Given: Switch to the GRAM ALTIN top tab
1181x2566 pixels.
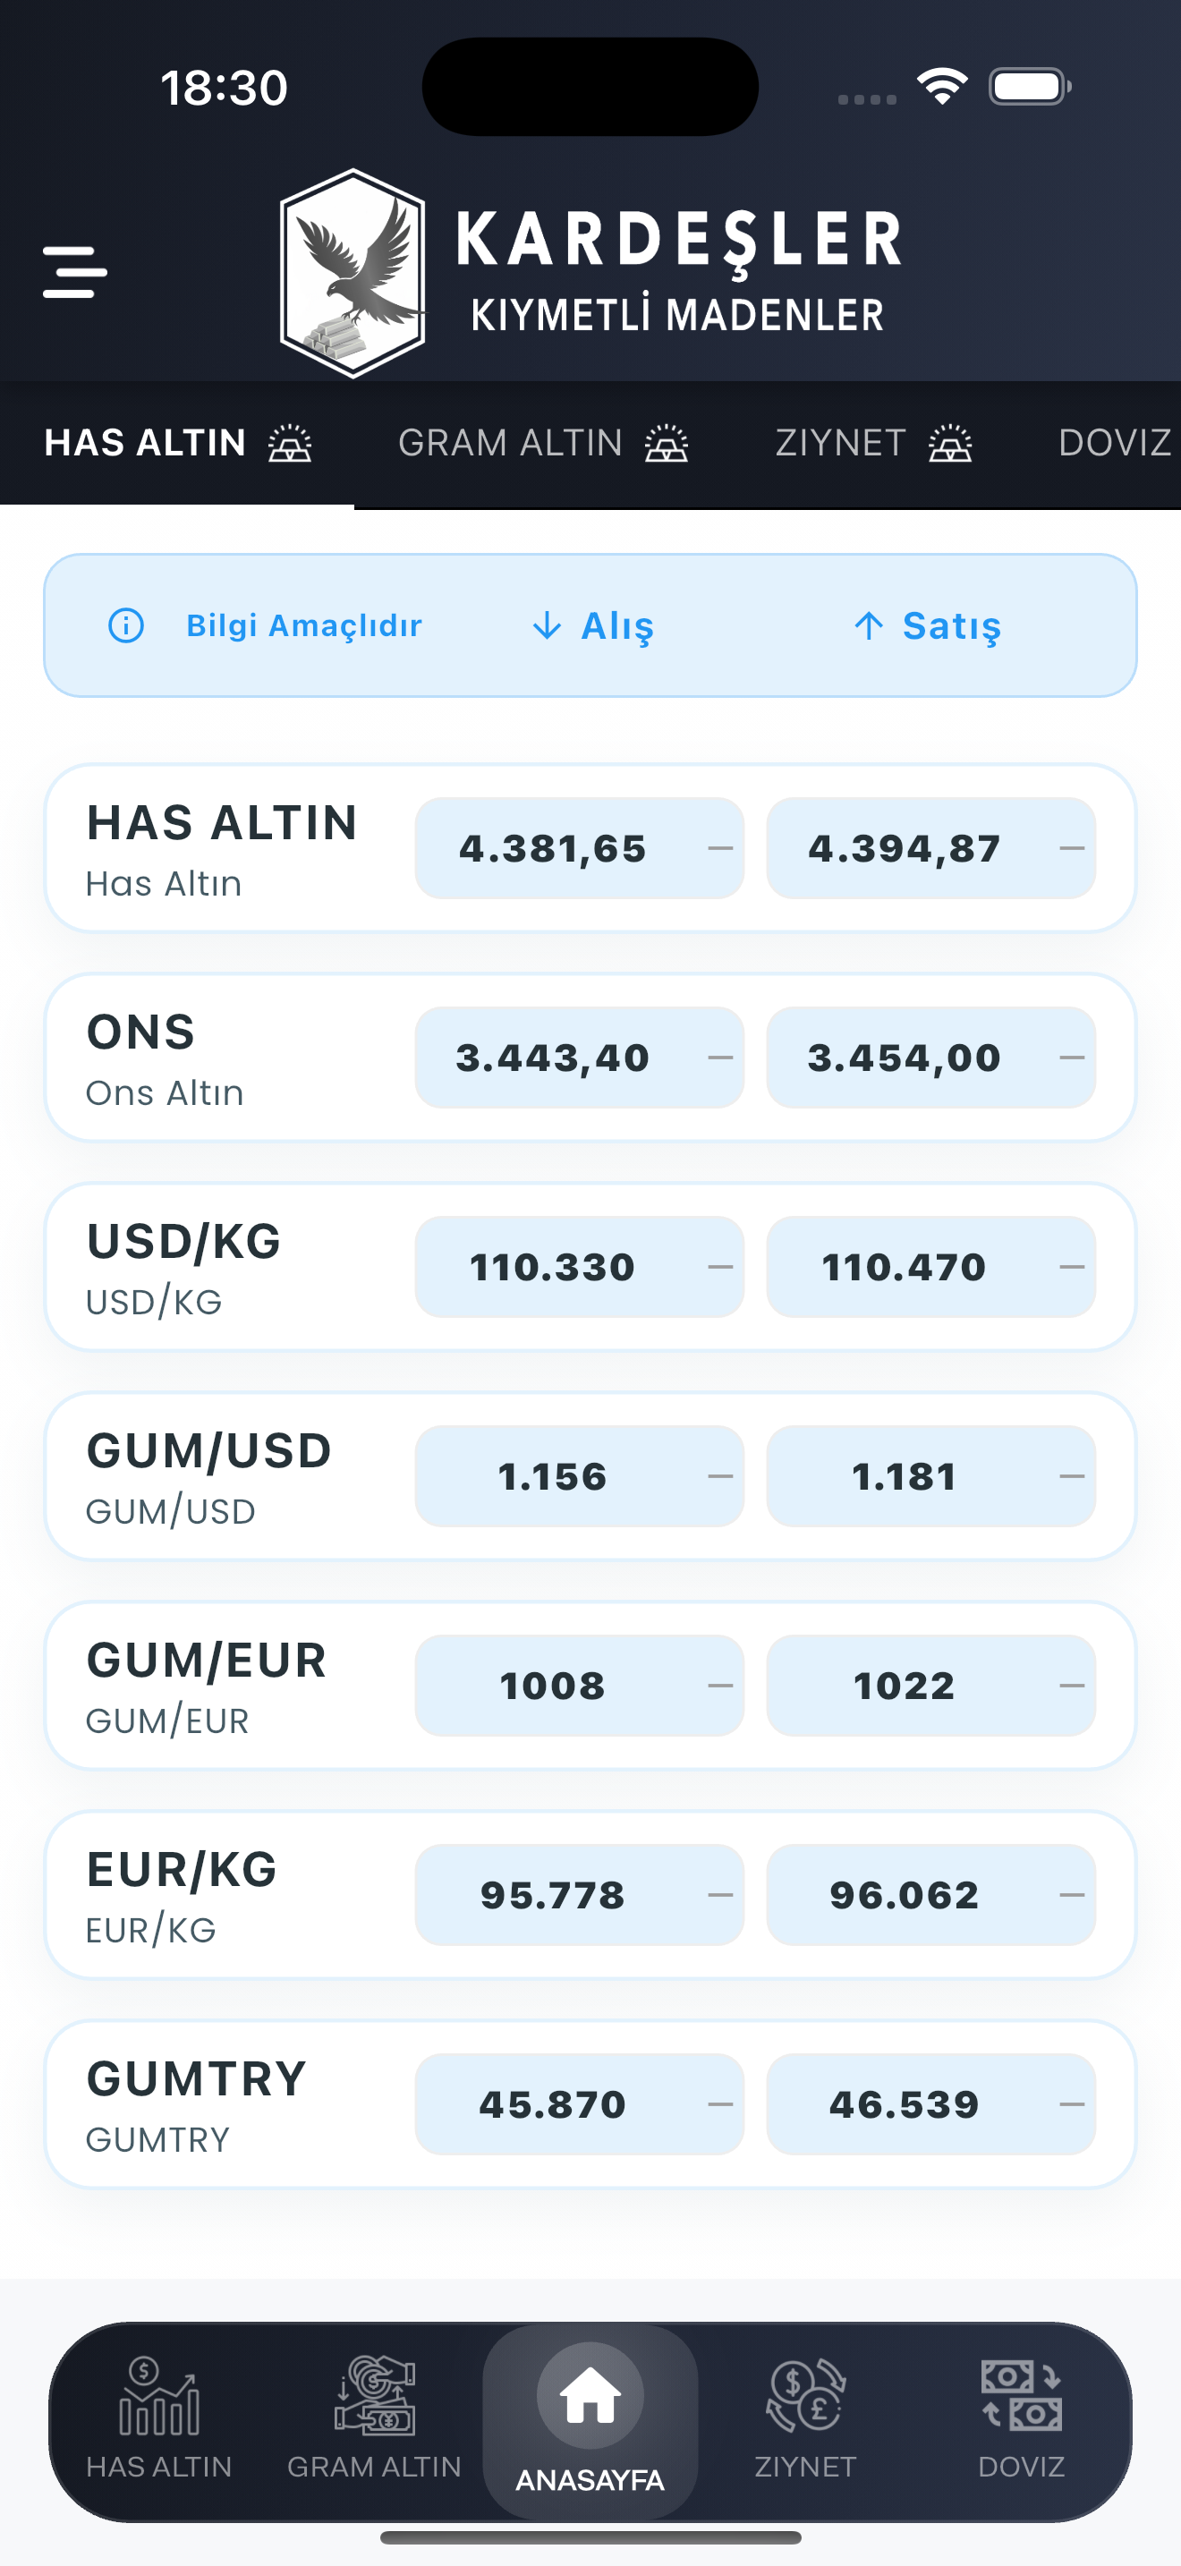Looking at the screenshot, I should tap(544, 443).
